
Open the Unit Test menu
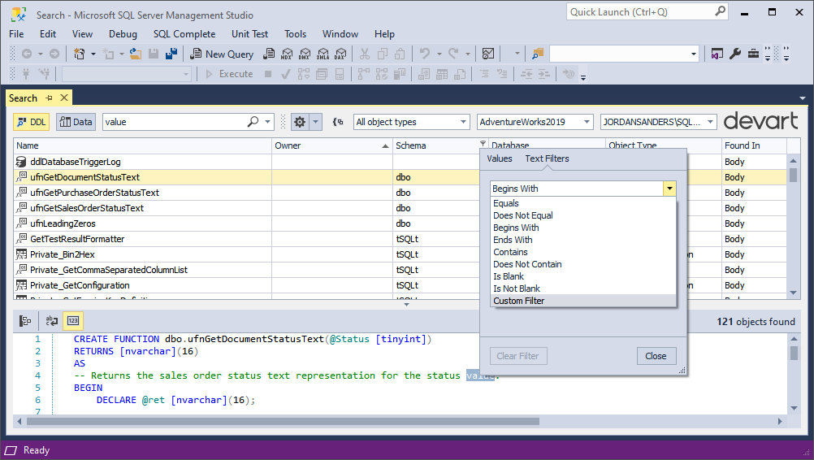[x=249, y=34]
